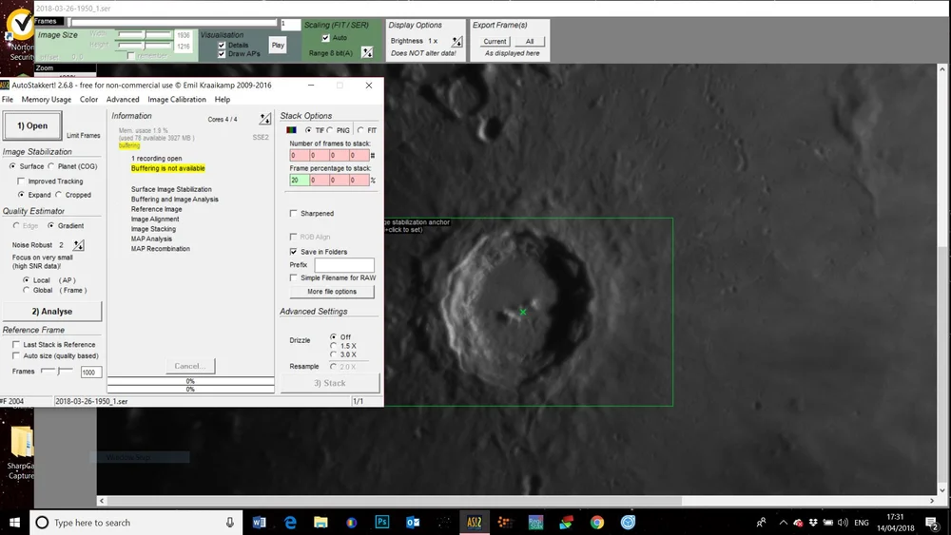Toggle the Sharpened checkbox
The height and width of the screenshot is (535, 951).
point(294,213)
